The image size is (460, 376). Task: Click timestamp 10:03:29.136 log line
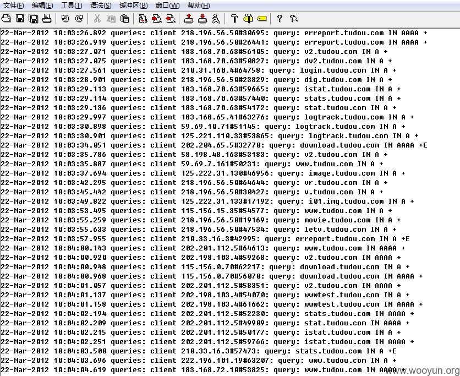[x=79, y=108]
